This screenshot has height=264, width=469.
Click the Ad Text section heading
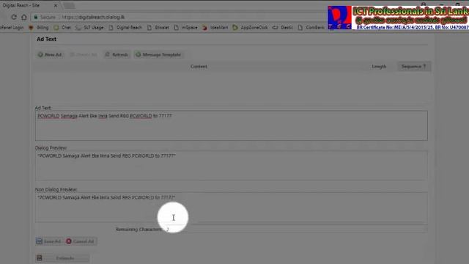pos(46,39)
